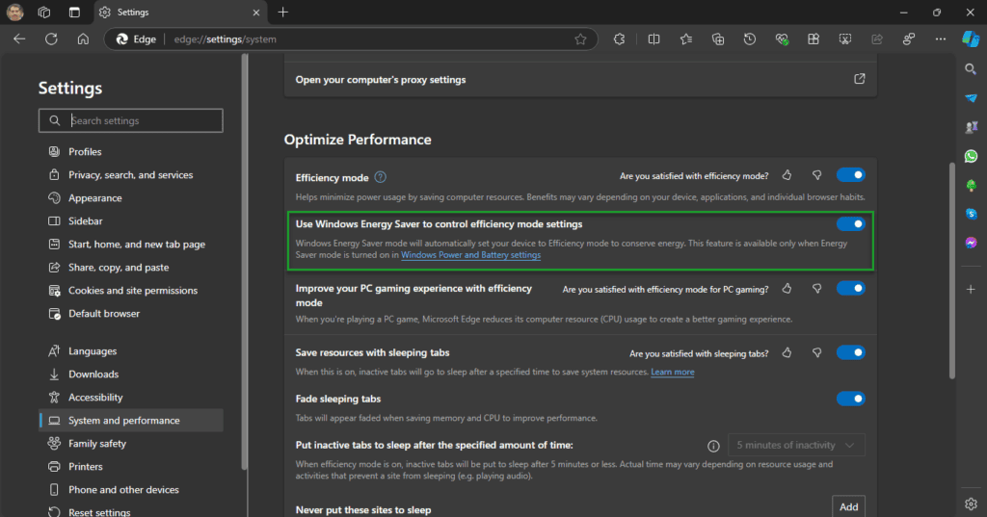Click into the Search settings field

coord(143,120)
